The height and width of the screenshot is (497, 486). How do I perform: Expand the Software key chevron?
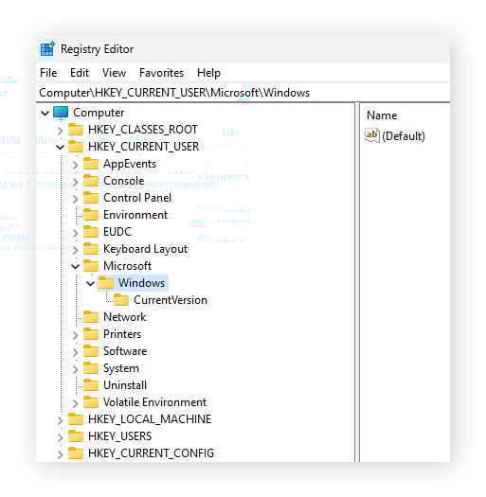76,352
